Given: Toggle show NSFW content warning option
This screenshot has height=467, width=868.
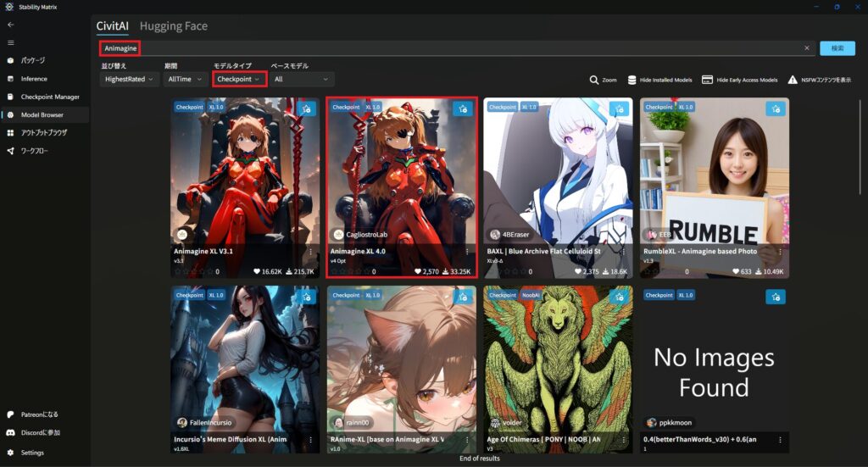Looking at the screenshot, I should pos(820,80).
